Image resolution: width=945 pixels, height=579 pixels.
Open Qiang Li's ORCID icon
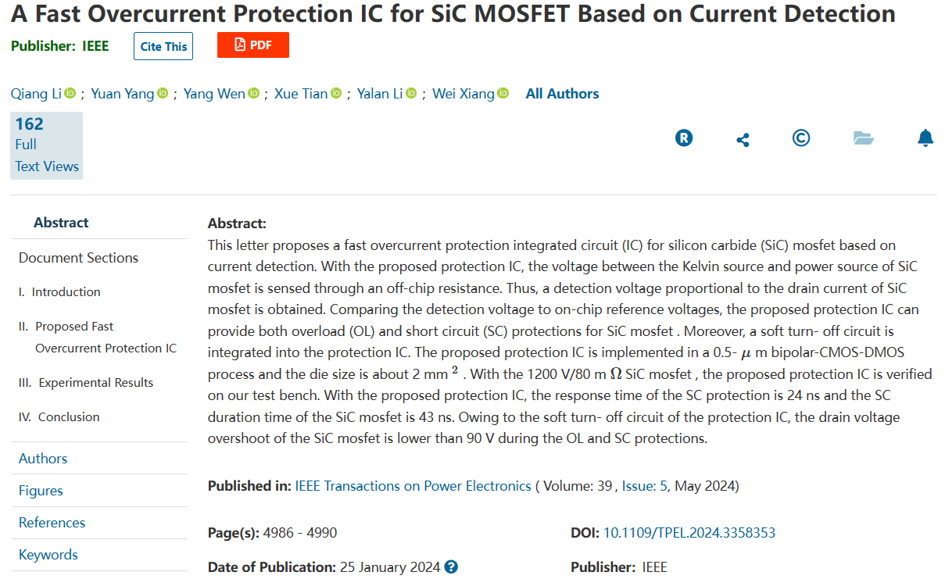70,94
